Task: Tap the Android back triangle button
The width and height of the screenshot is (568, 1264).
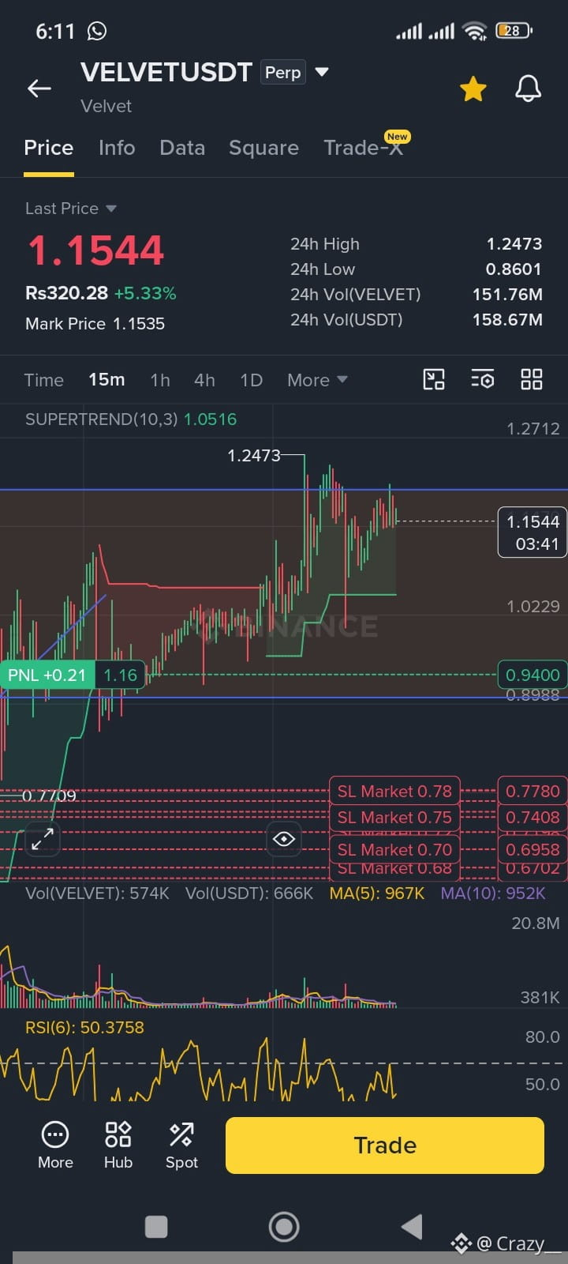Action: point(412,1227)
